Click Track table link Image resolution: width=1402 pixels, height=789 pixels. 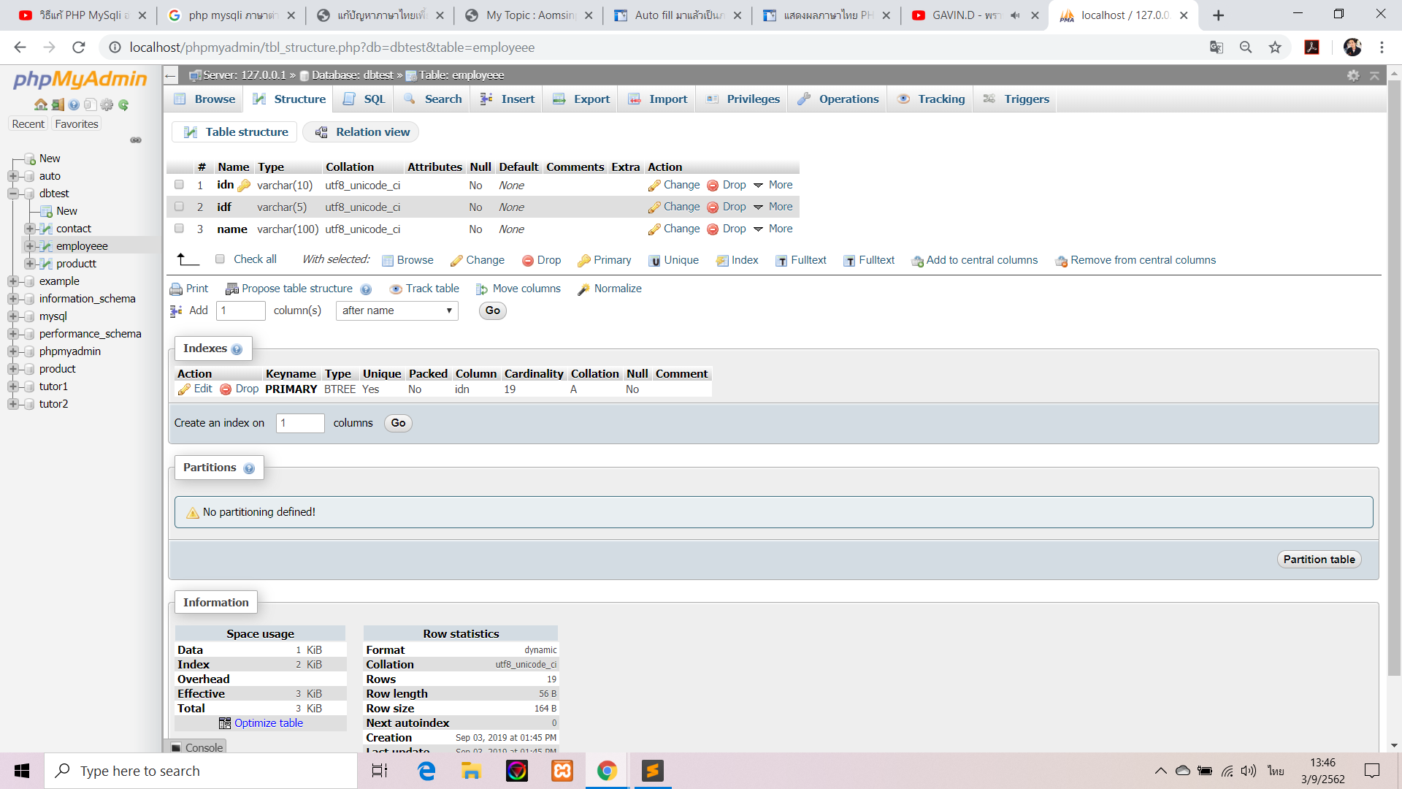click(425, 289)
